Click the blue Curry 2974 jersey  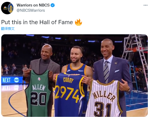[x=69, y=95]
